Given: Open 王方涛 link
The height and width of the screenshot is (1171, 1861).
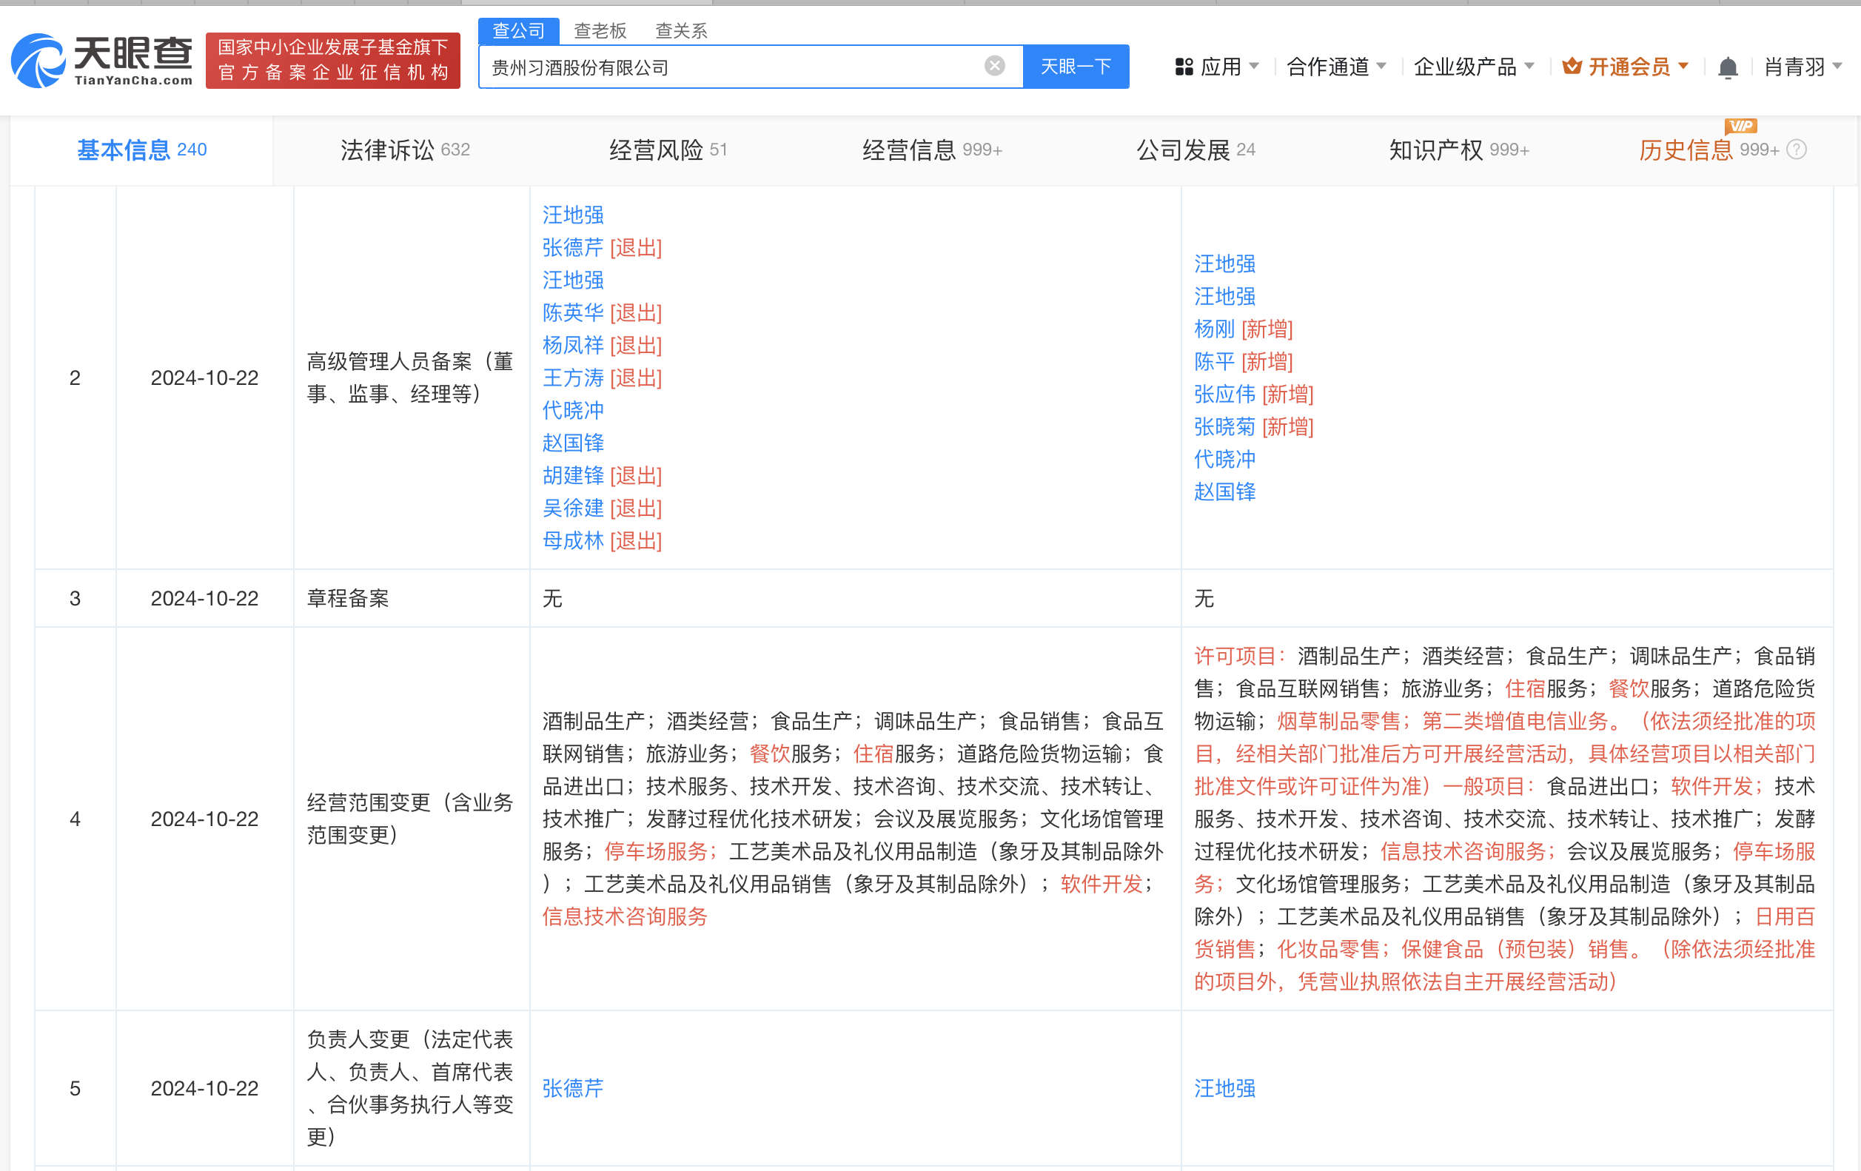Looking at the screenshot, I should coord(573,378).
